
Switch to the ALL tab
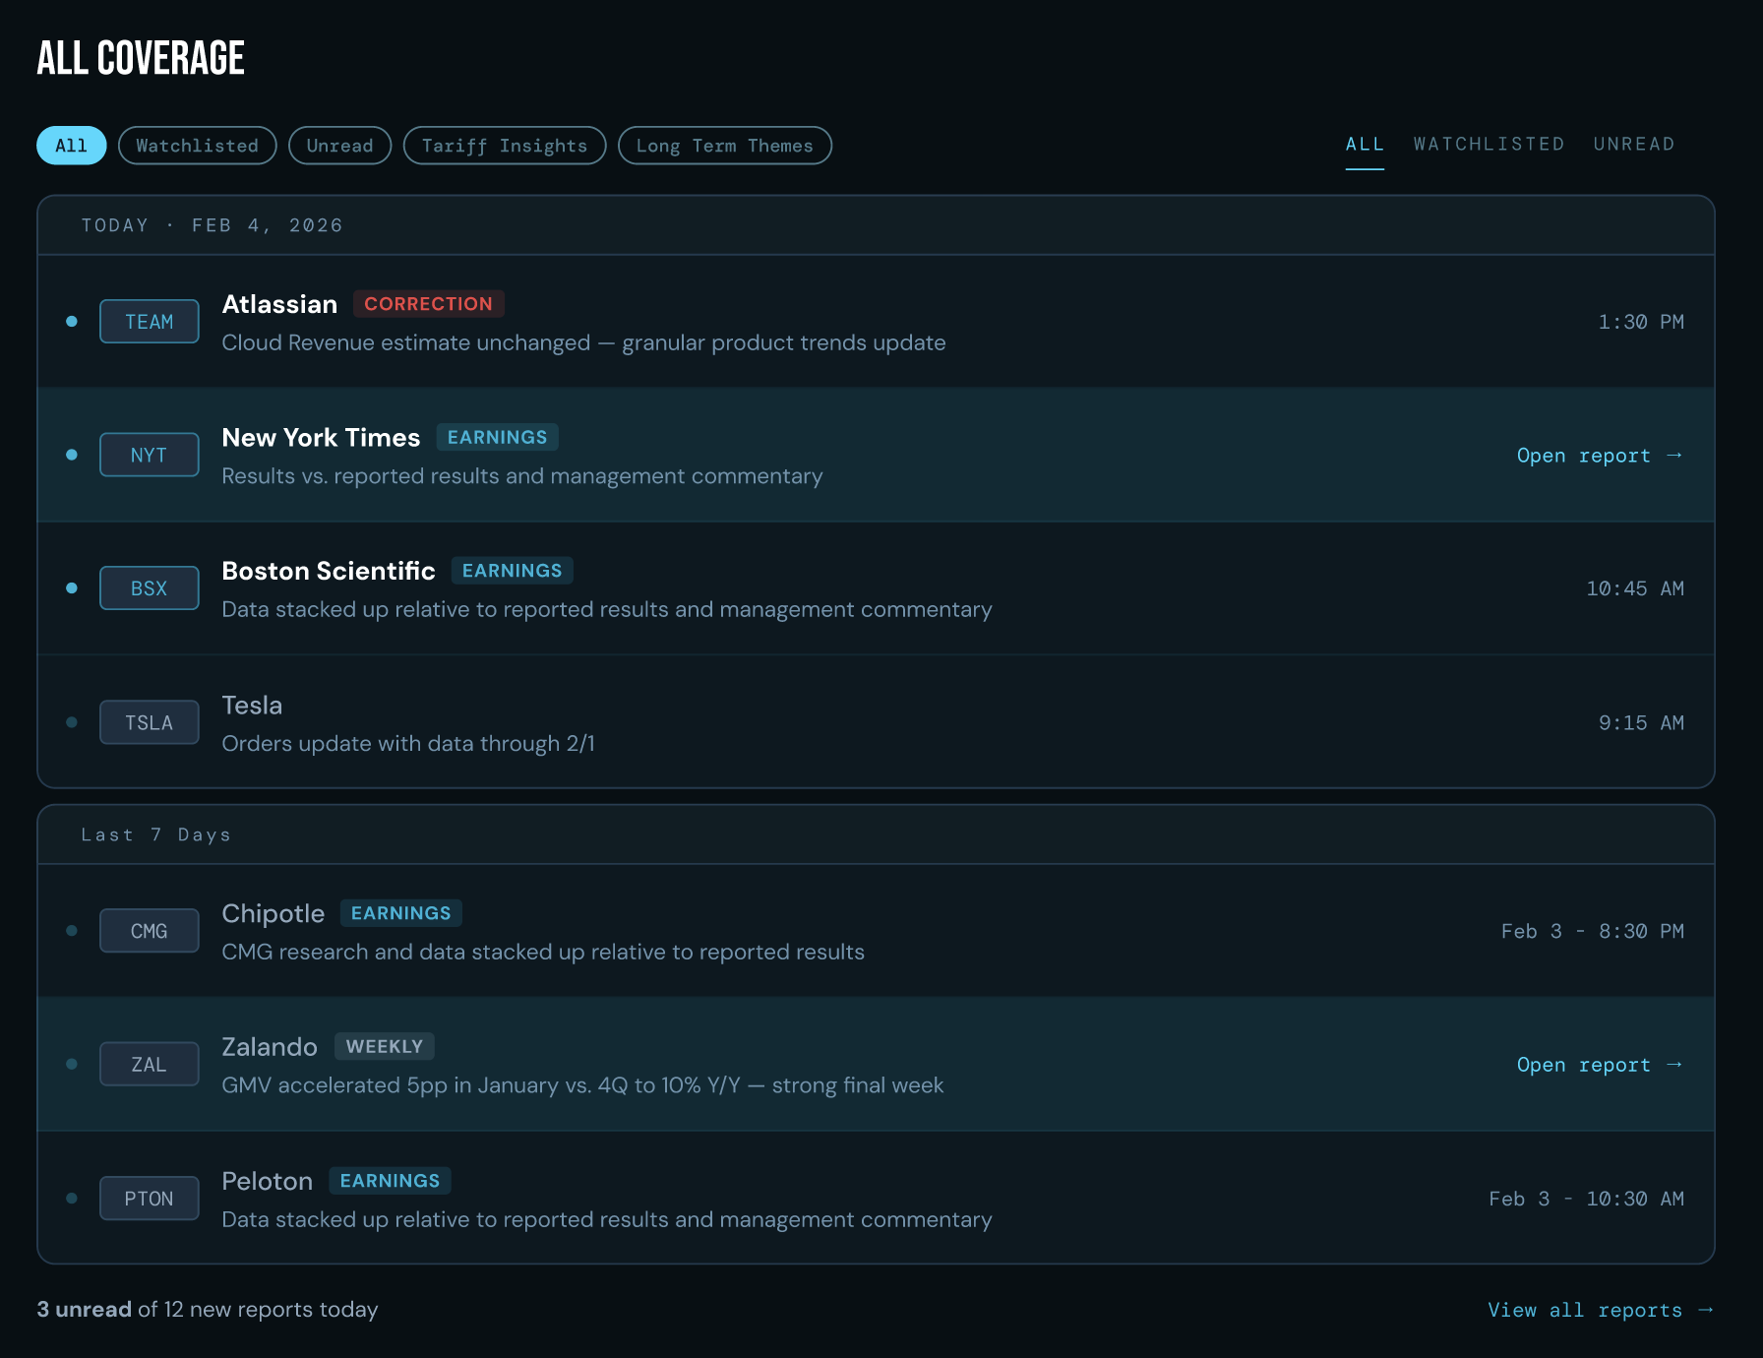click(x=1365, y=145)
